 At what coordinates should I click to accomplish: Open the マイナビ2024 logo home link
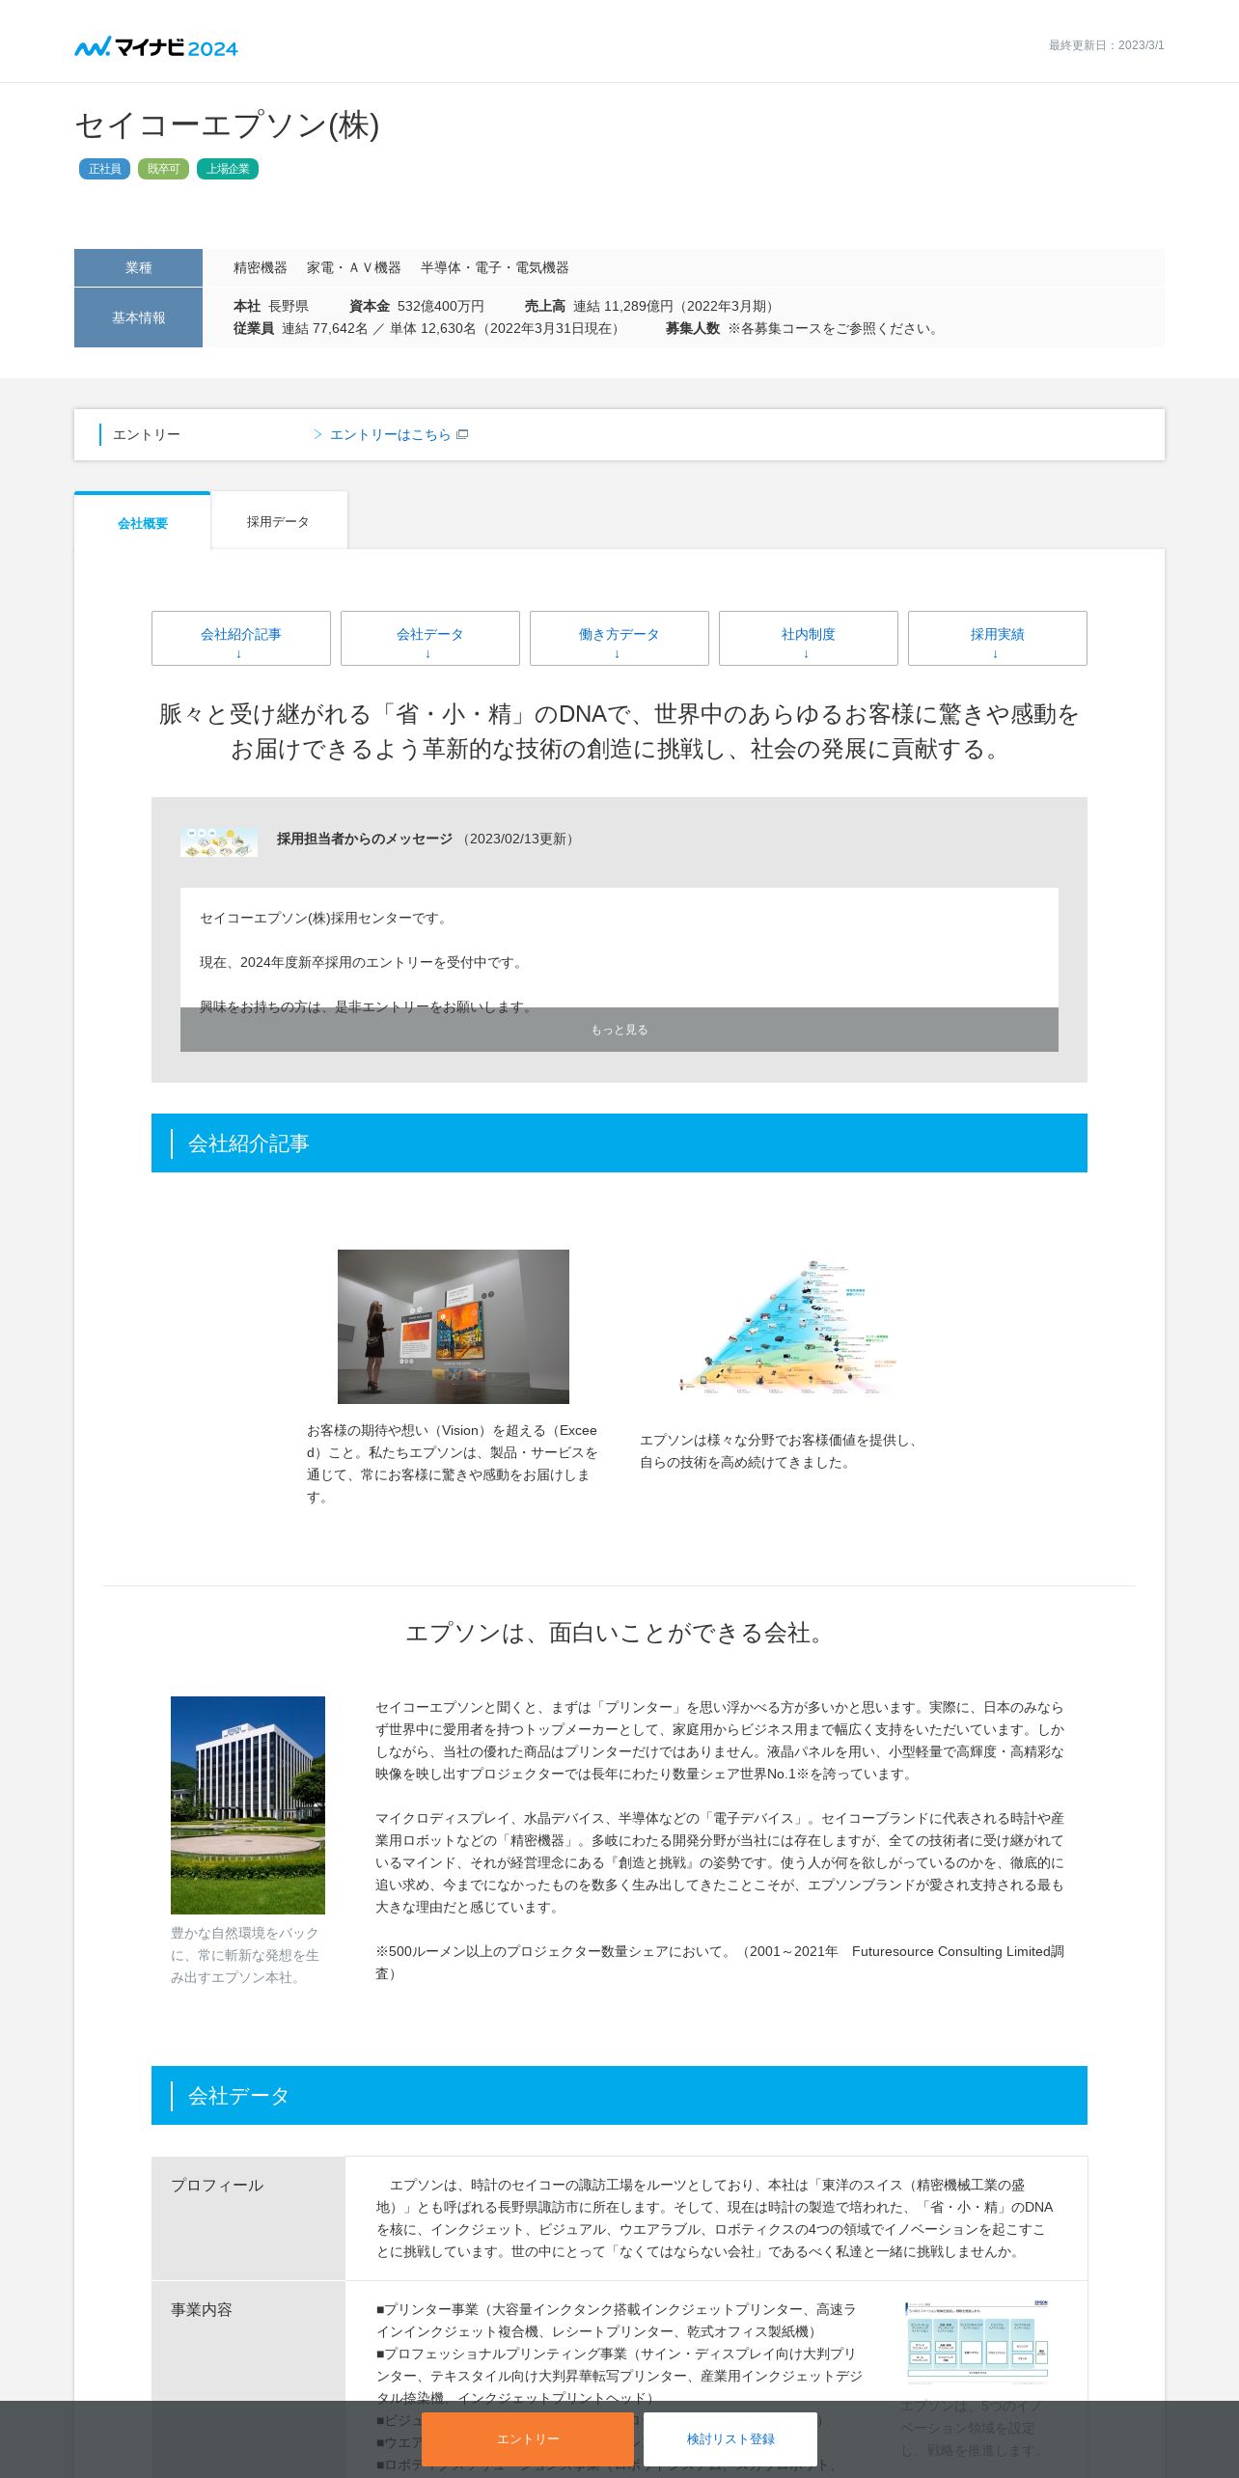click(x=156, y=47)
